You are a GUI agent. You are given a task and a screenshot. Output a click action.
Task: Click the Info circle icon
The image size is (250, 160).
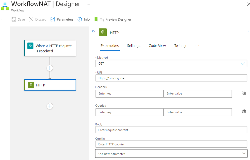pyautogui.click(x=80, y=19)
